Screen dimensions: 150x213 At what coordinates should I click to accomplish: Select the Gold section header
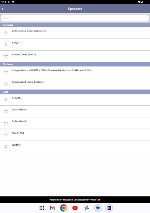click(75, 92)
